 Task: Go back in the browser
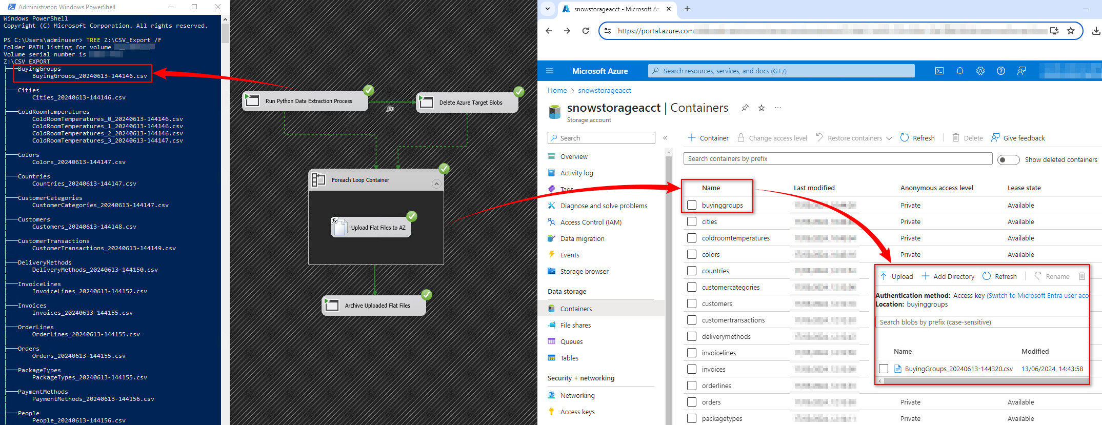tap(549, 31)
